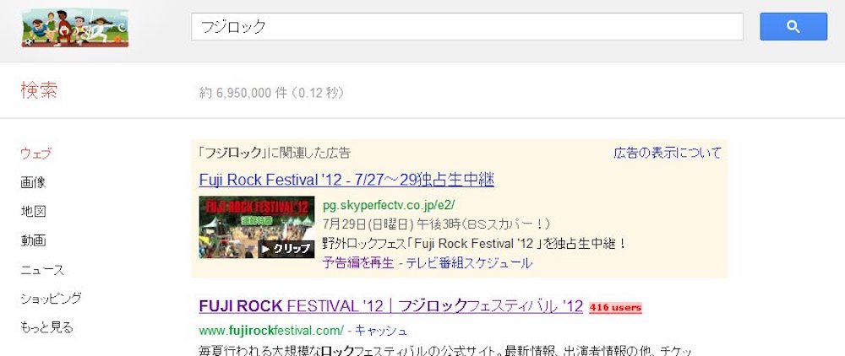Image resolution: width=845 pixels, height=356 pixels.
Task: Click the red 416 users badge
Action: coord(615,308)
